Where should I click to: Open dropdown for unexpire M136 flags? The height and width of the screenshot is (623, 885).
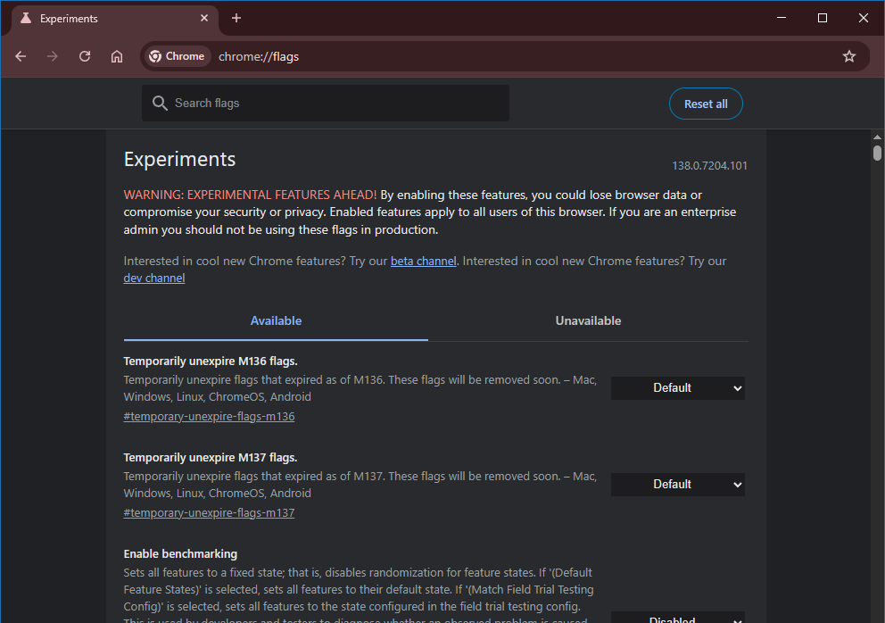pyautogui.click(x=677, y=388)
